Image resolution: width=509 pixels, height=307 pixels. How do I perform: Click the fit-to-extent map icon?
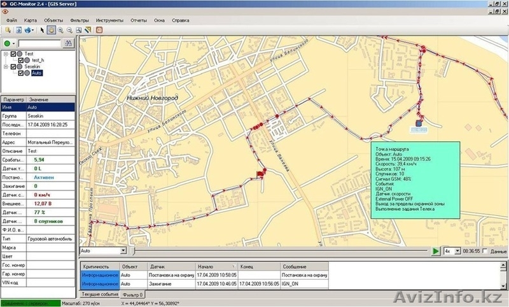point(78,30)
